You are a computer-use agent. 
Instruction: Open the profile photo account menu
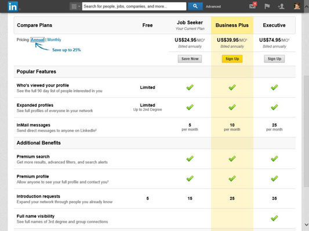[297, 6]
